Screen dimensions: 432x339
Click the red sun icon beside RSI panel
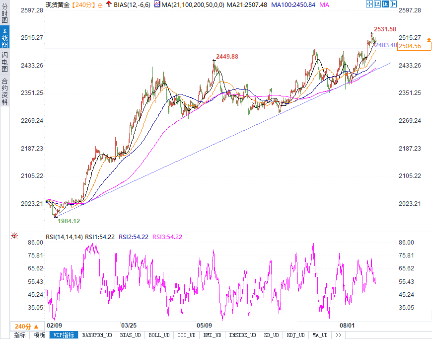click(14, 236)
